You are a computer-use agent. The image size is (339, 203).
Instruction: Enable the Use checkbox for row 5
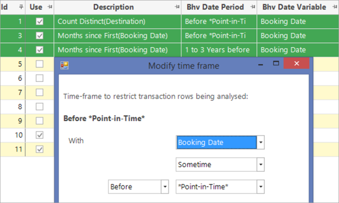(x=39, y=64)
